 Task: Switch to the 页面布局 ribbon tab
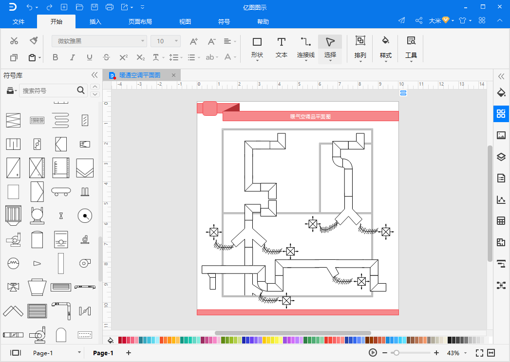click(140, 21)
